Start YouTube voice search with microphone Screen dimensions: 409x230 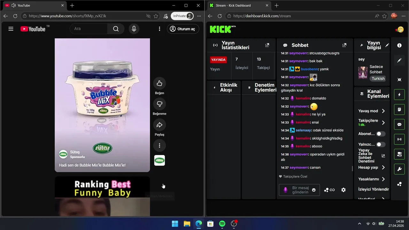point(134,29)
